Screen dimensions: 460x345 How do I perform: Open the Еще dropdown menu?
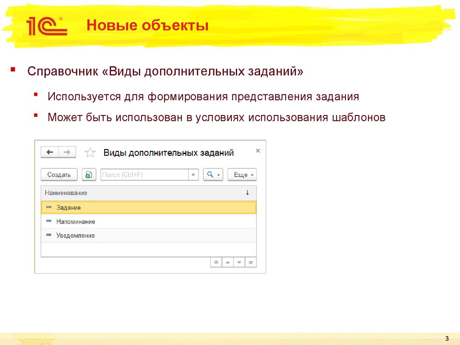click(241, 174)
